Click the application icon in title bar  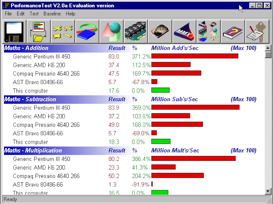(x=6, y=5)
